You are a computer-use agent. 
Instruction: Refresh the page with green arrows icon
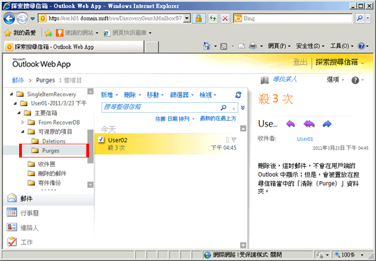coord(213,18)
